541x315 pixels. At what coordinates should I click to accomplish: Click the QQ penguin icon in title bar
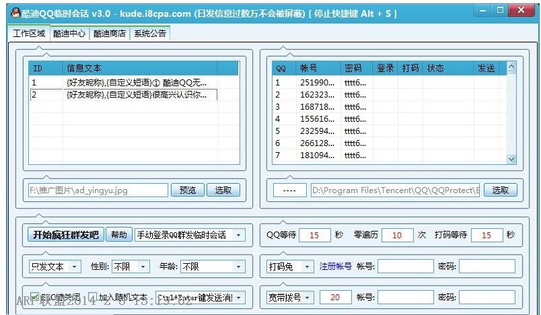click(15, 13)
